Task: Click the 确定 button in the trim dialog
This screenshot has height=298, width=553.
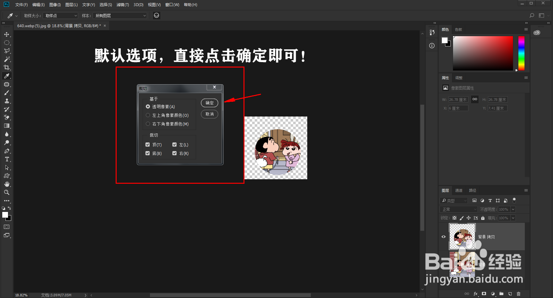Action: tap(209, 103)
